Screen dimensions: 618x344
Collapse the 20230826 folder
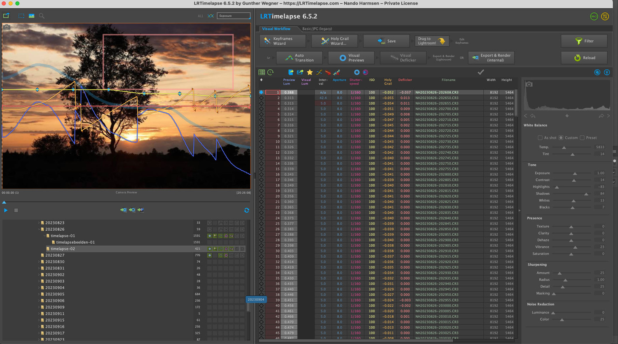tap(39, 229)
